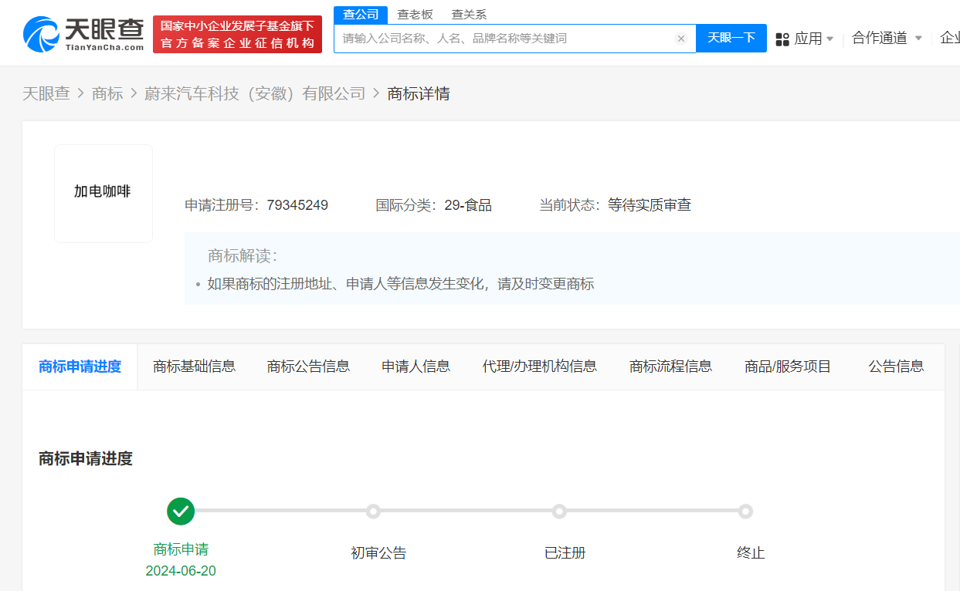Click the 加电咖啡 trademark thumbnail

click(103, 194)
